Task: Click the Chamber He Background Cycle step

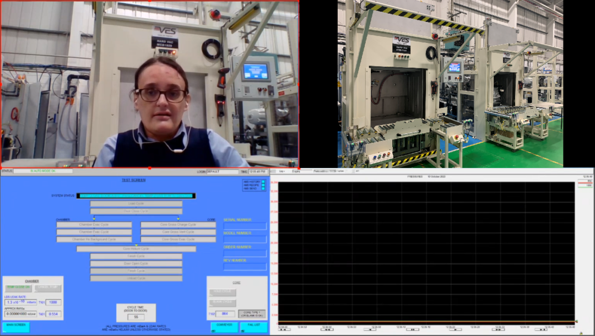Action: 94,240
